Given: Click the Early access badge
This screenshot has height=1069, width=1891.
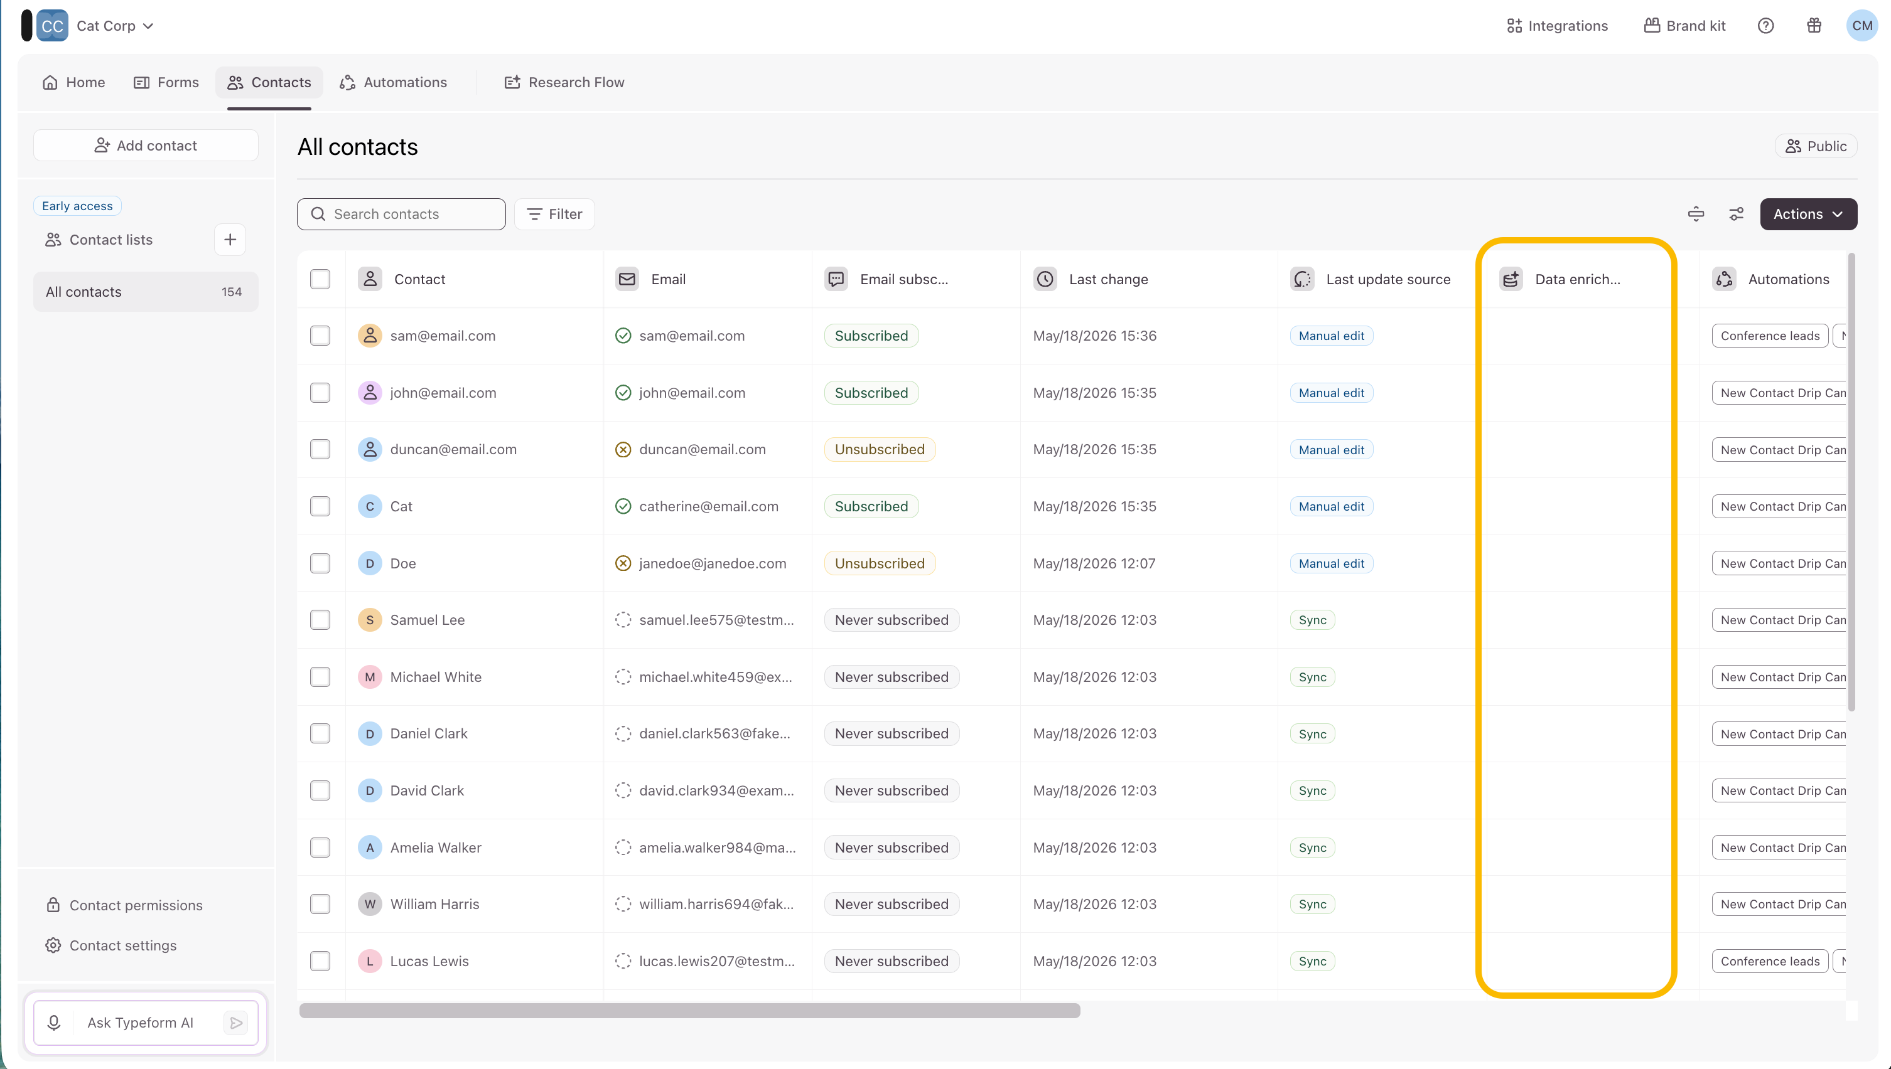Looking at the screenshot, I should point(77,206).
